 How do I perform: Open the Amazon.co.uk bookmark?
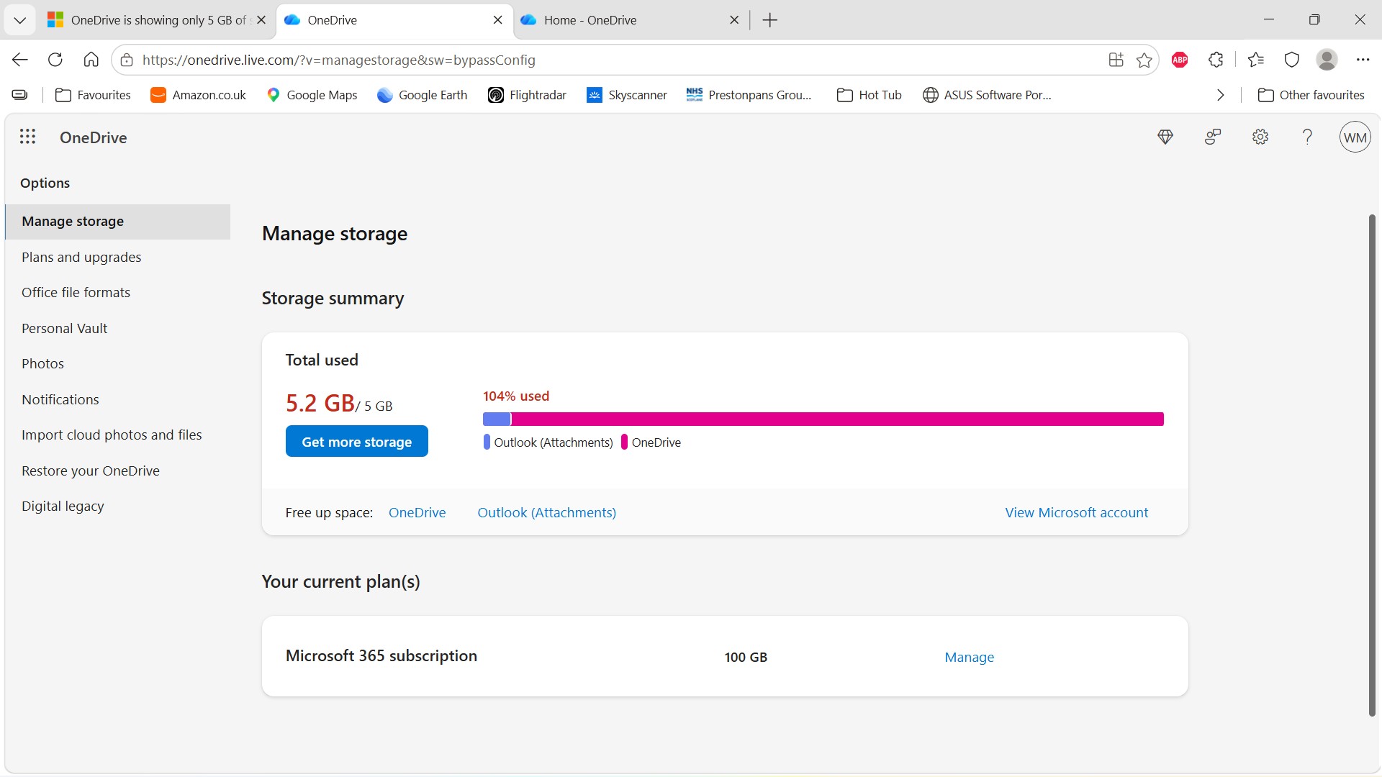[198, 95]
